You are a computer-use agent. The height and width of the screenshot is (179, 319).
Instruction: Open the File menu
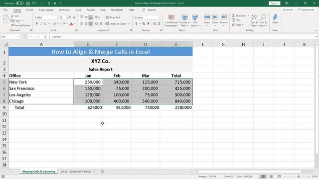[5, 10]
